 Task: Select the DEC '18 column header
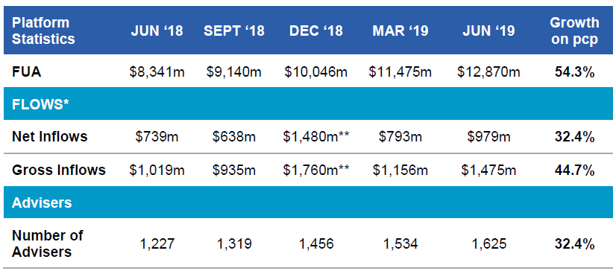coord(316,31)
